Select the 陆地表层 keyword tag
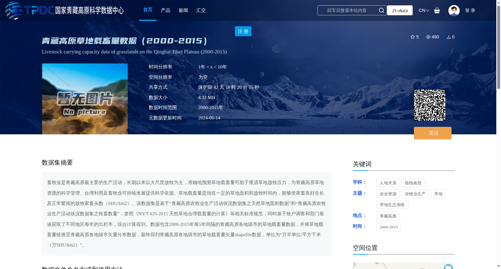This screenshot has height=269, width=501. click(x=413, y=183)
